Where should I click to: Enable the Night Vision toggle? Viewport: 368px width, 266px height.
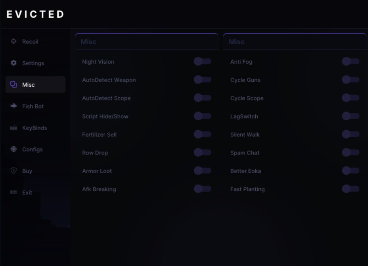(202, 62)
